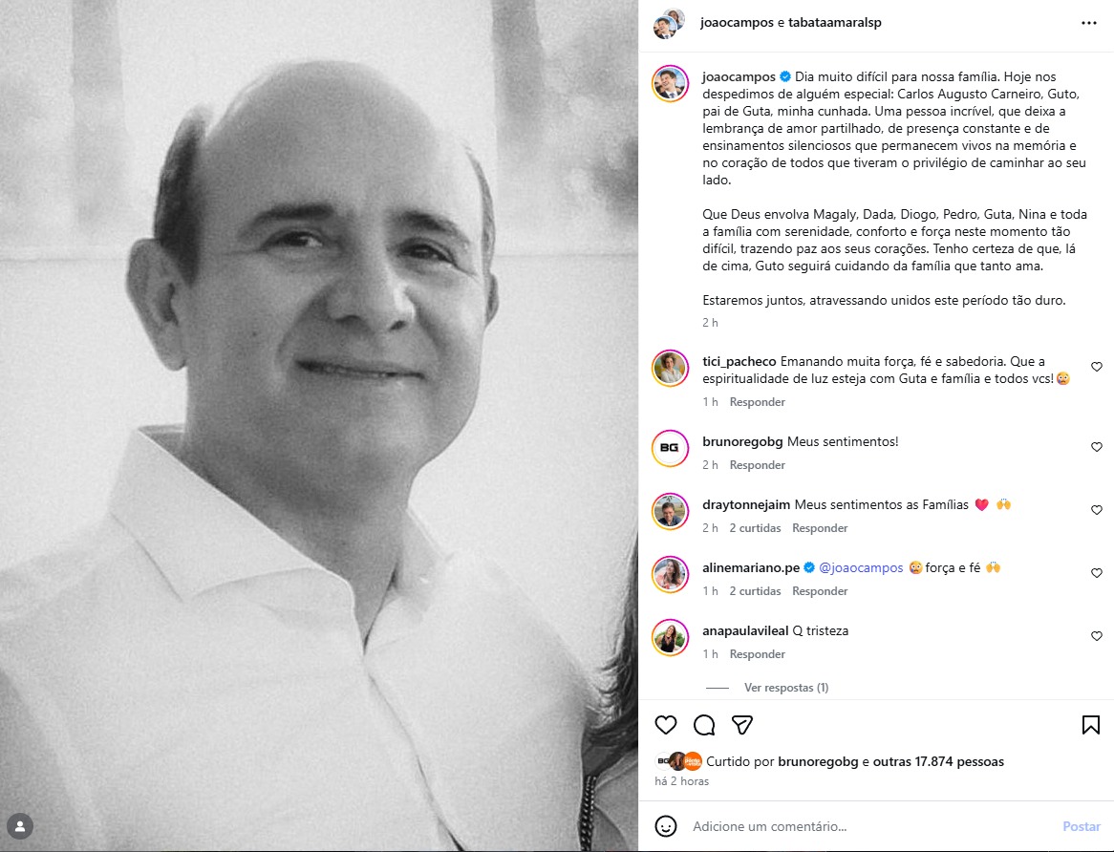The width and height of the screenshot is (1114, 852).
Task: Expand Ver respostas (1) replies
Action: click(785, 688)
